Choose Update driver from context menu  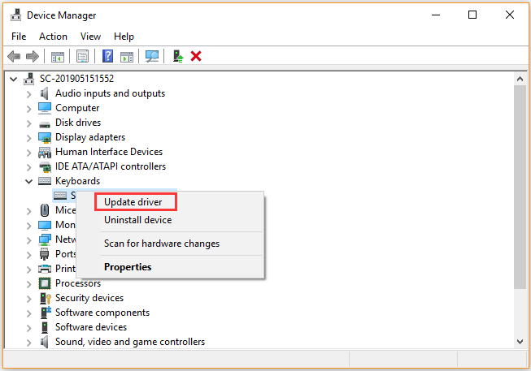coord(133,202)
